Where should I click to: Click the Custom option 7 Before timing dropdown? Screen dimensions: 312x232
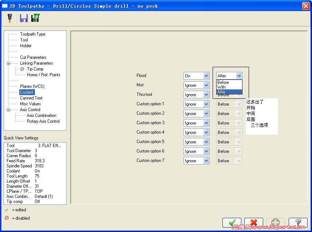point(229,161)
